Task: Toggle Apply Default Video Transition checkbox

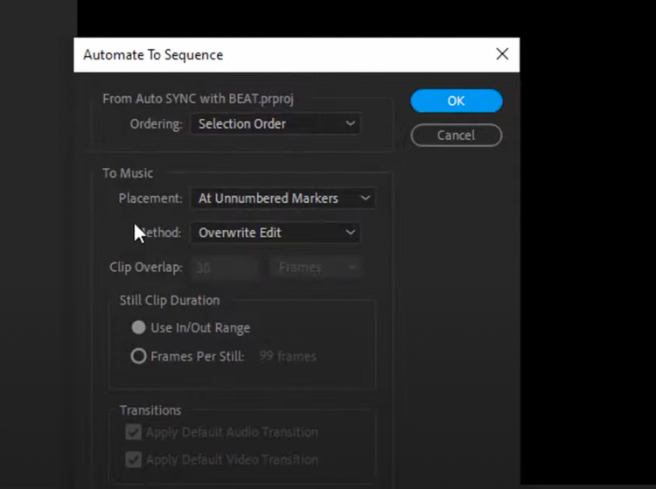Action: (x=134, y=460)
